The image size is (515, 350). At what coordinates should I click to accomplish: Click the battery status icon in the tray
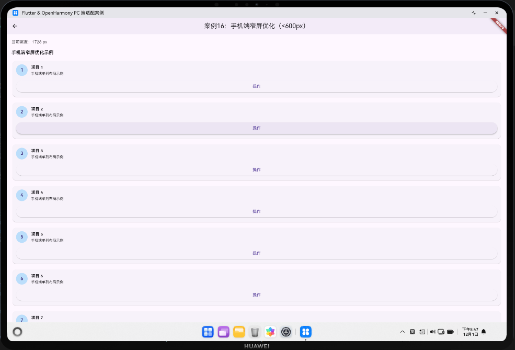point(451,332)
